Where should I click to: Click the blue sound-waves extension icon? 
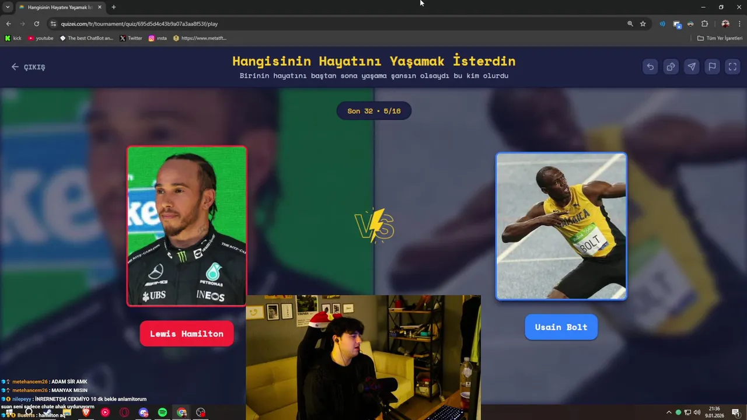[x=662, y=24]
